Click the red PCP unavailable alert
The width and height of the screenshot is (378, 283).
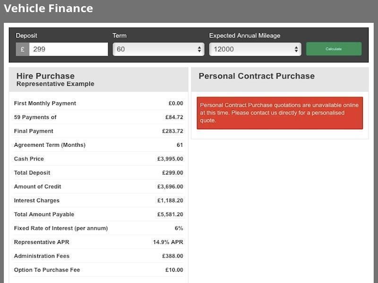point(280,113)
